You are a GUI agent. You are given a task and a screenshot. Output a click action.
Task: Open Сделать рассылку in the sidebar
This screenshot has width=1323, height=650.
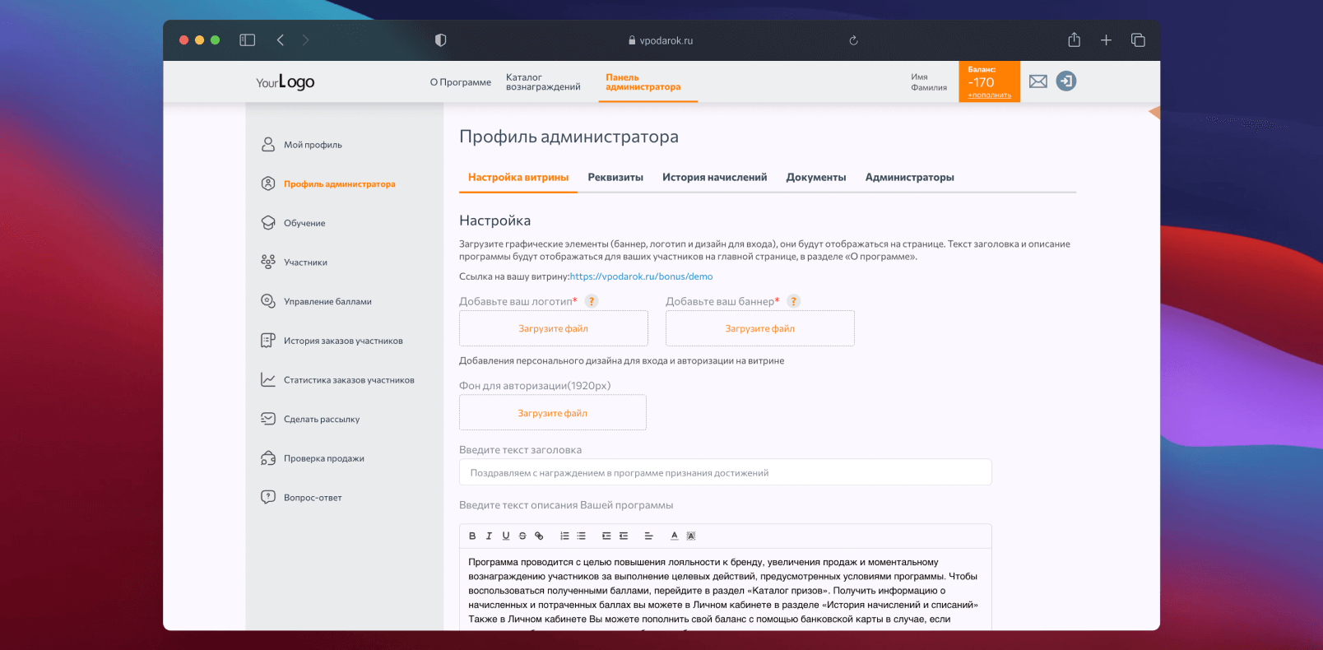pos(322,420)
